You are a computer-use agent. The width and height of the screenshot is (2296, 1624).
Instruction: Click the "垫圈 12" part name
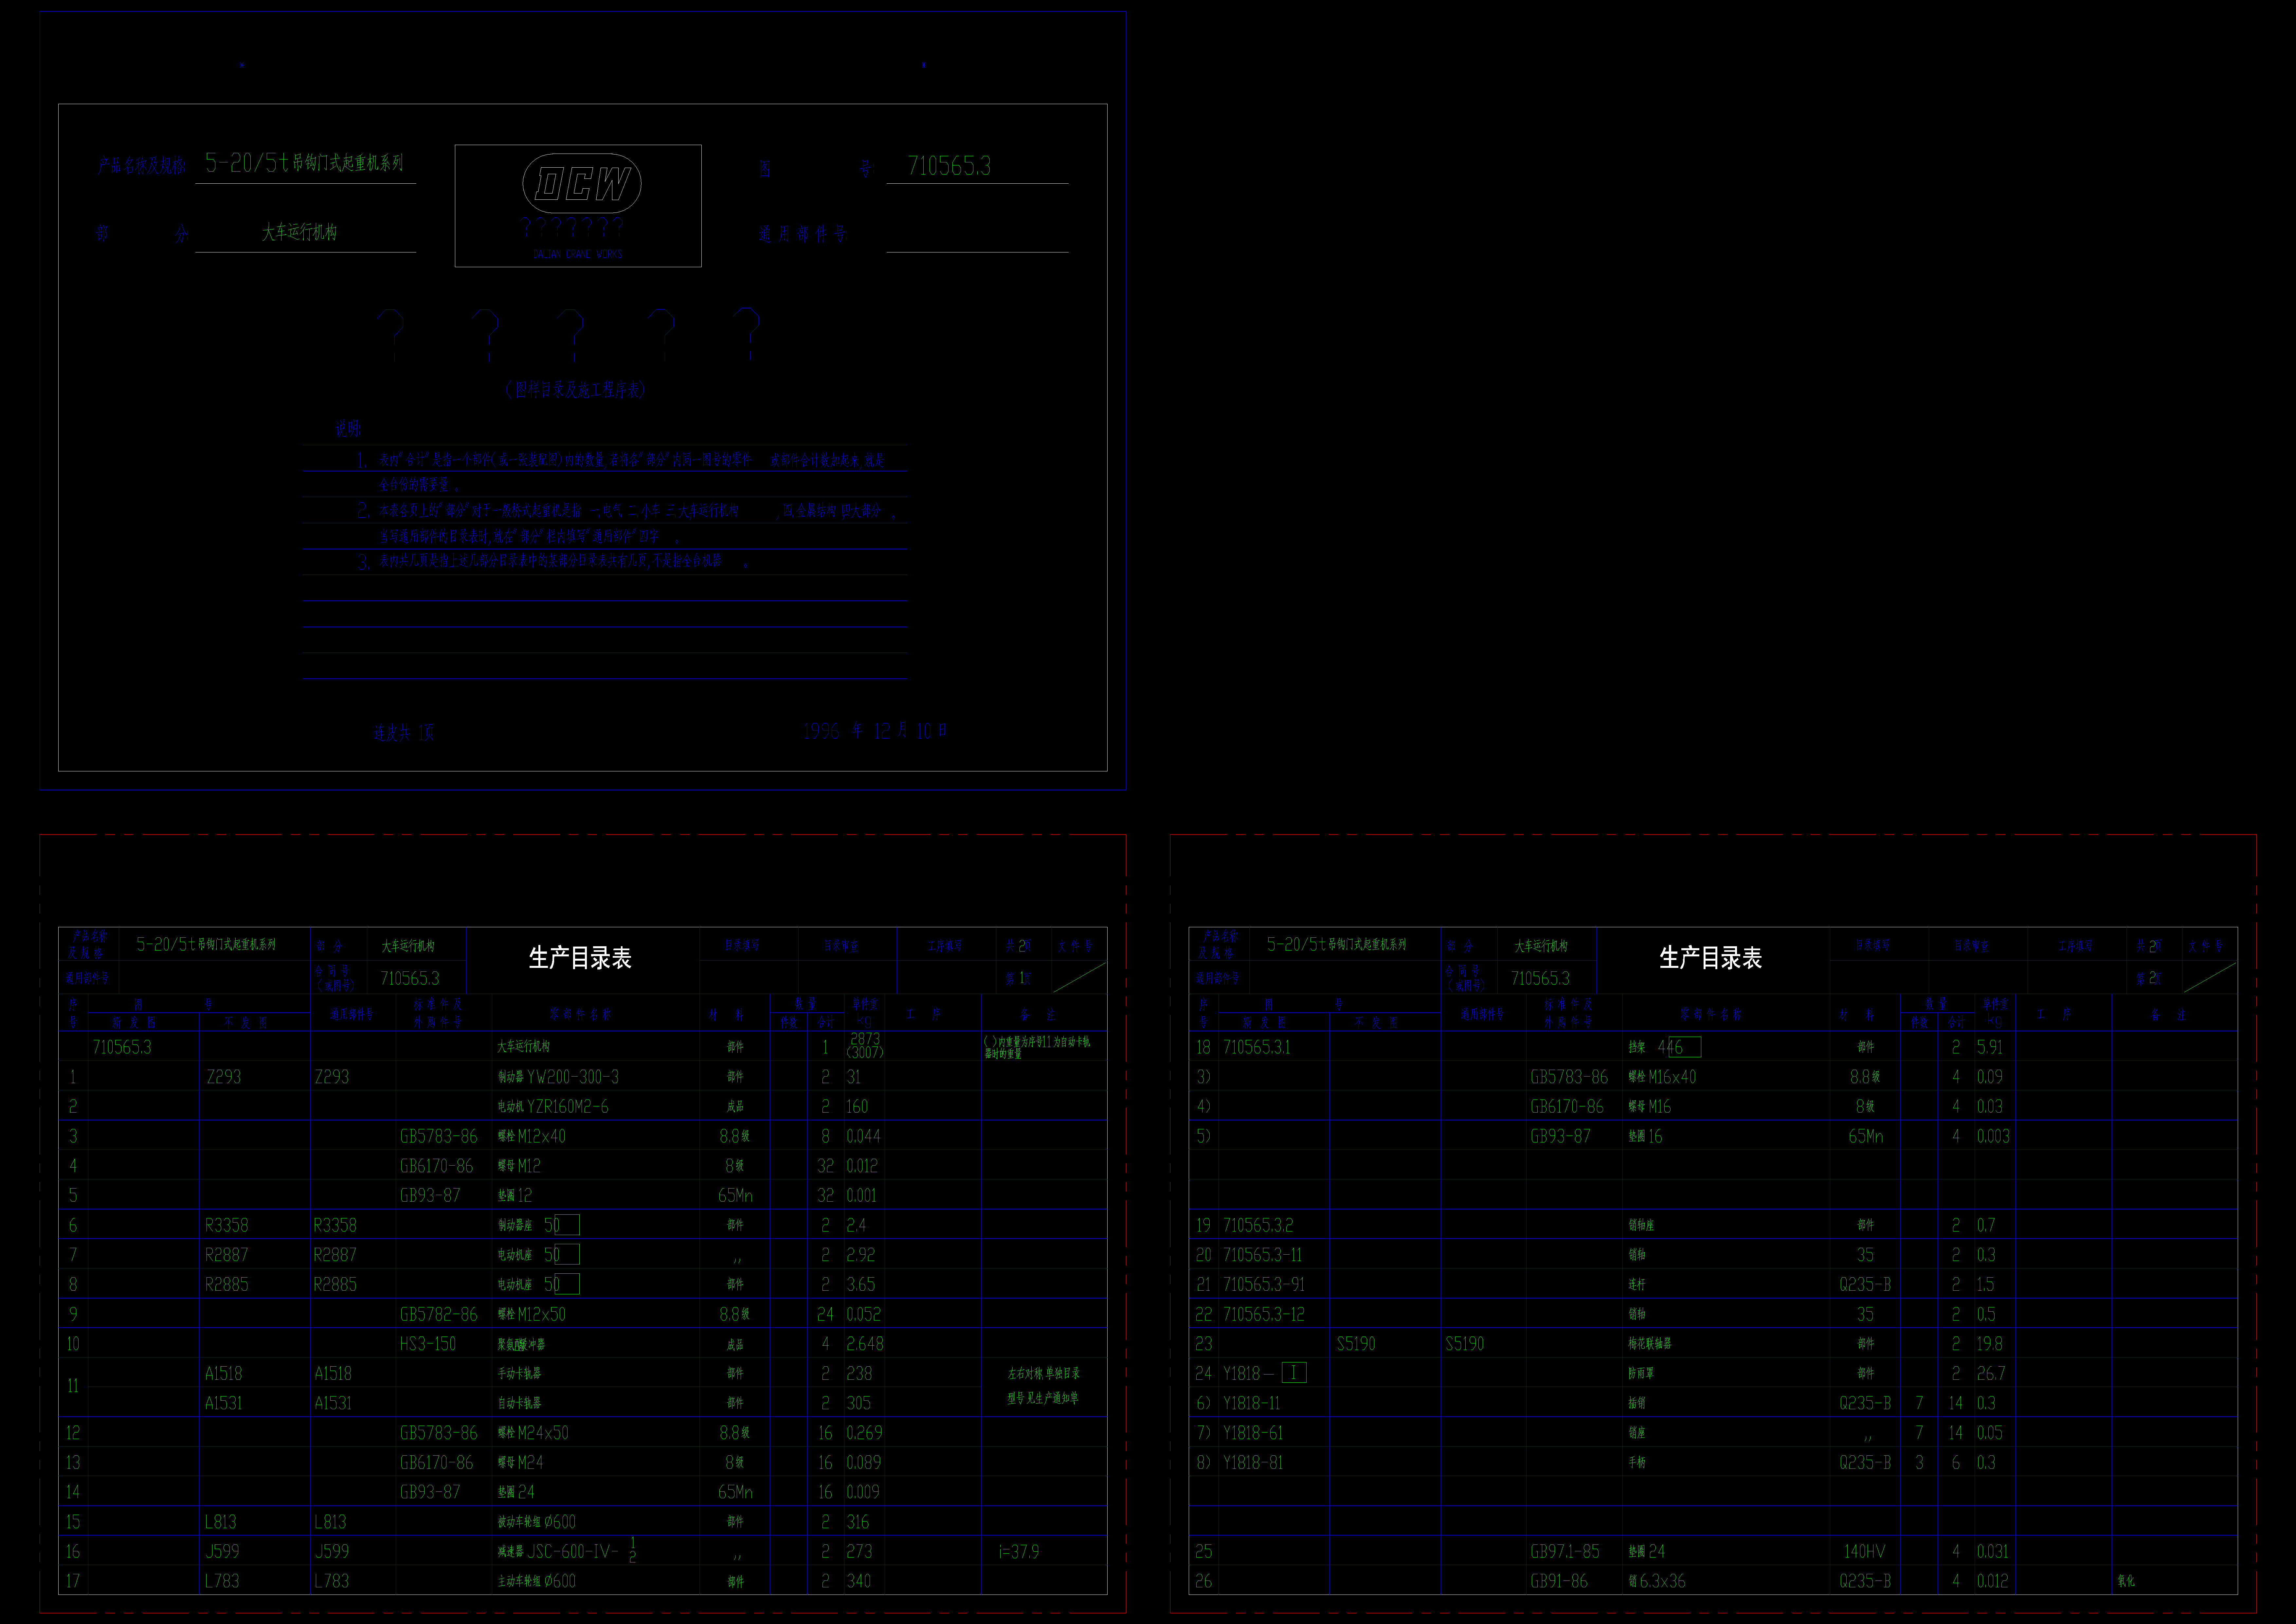[515, 1196]
